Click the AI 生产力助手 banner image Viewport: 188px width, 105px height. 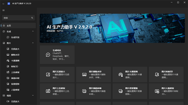pos(112,28)
